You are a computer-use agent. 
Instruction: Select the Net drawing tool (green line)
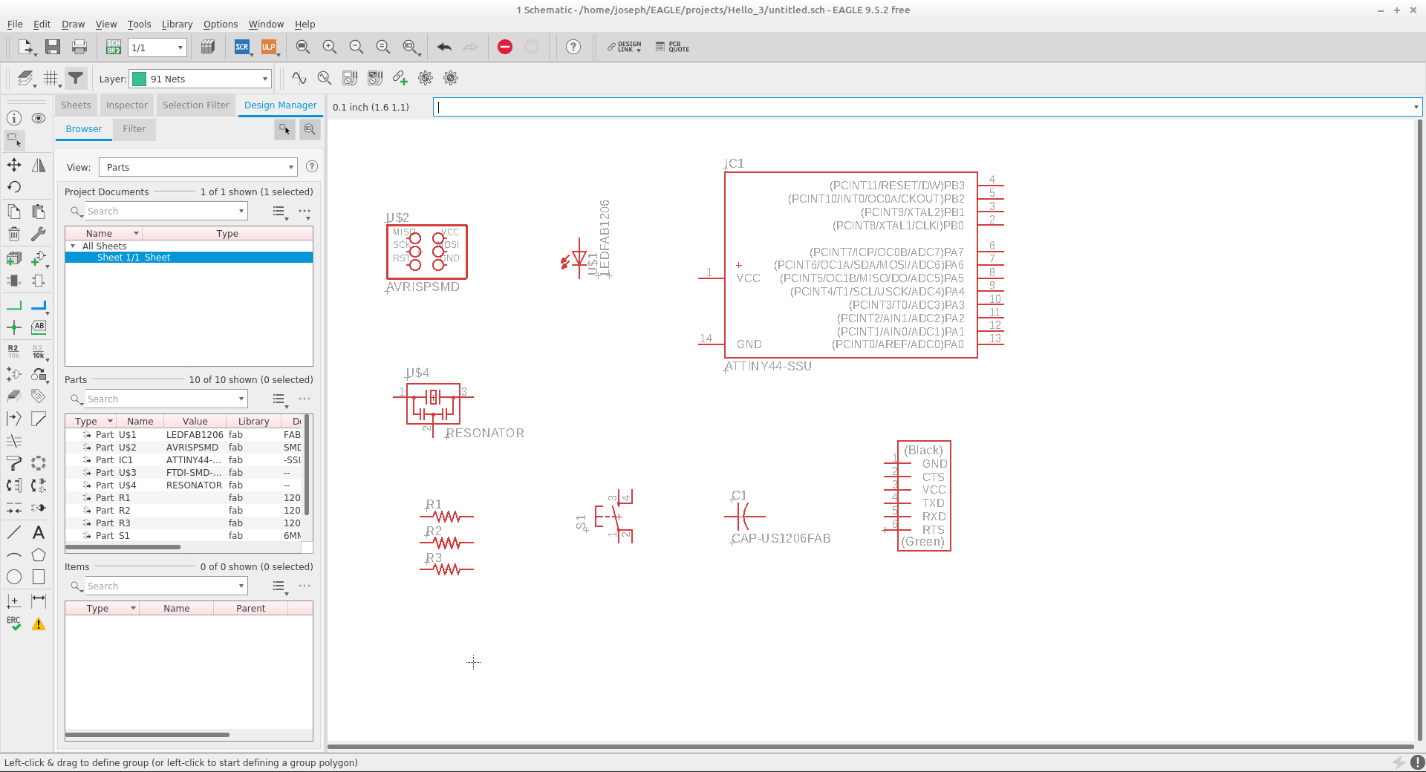14,305
